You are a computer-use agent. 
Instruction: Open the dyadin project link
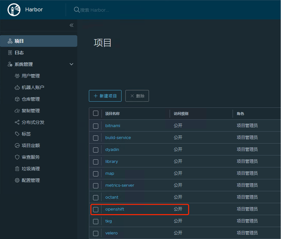(x=112, y=150)
